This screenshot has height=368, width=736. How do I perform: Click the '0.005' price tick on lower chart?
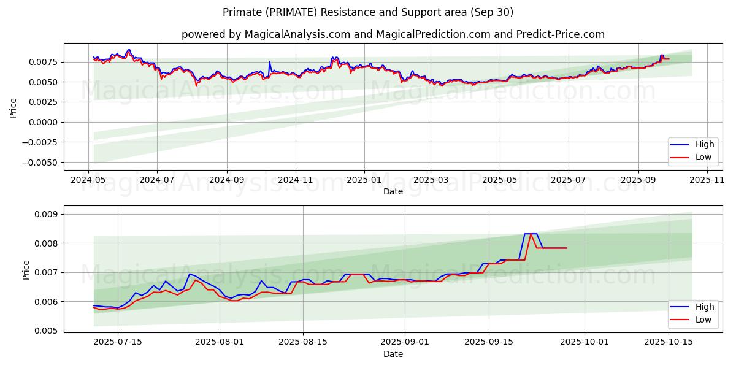(x=47, y=331)
